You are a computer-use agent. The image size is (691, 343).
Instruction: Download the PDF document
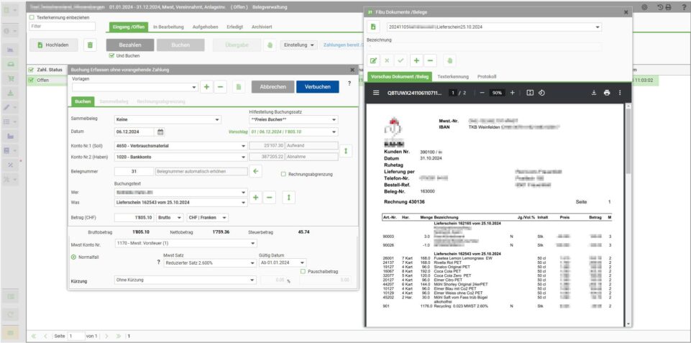point(594,93)
